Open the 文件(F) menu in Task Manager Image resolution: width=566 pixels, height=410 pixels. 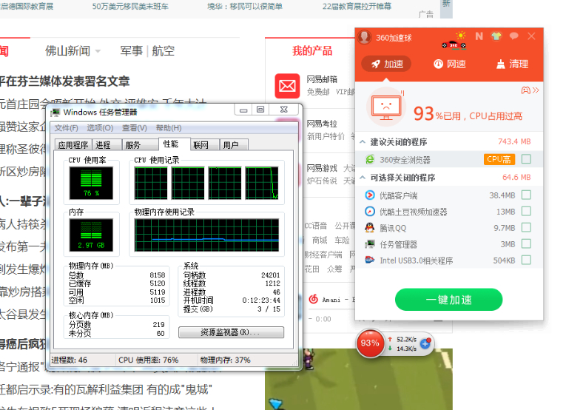point(66,128)
